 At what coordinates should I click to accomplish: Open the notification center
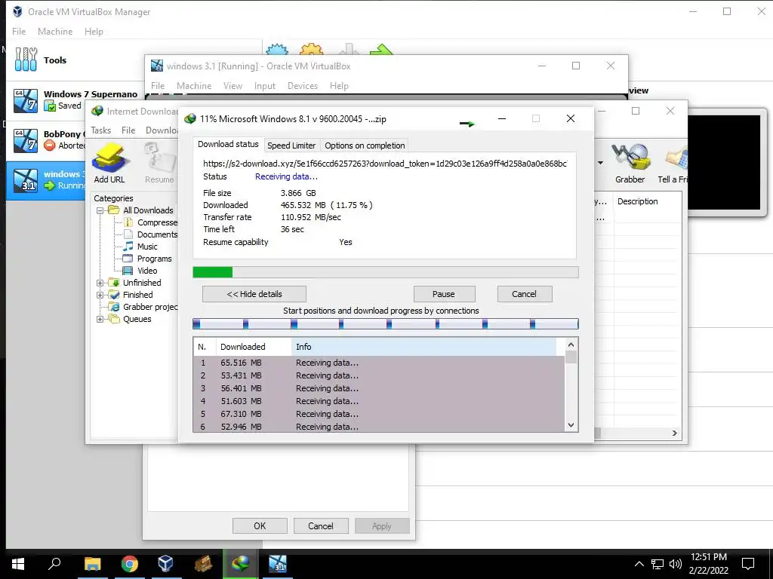[x=748, y=564]
